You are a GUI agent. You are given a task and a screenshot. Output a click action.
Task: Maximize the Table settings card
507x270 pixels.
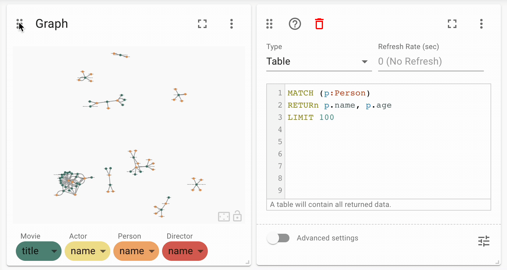(452, 24)
